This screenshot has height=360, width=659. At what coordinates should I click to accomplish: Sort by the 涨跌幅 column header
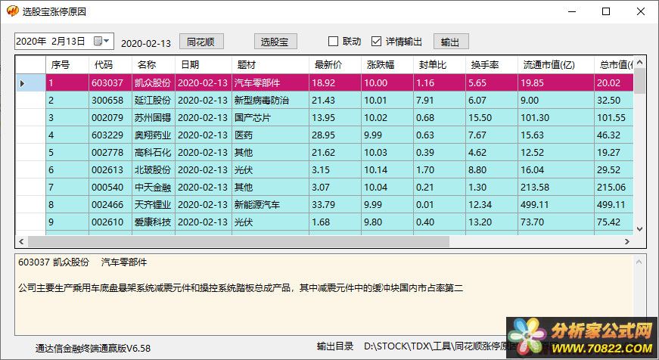387,65
